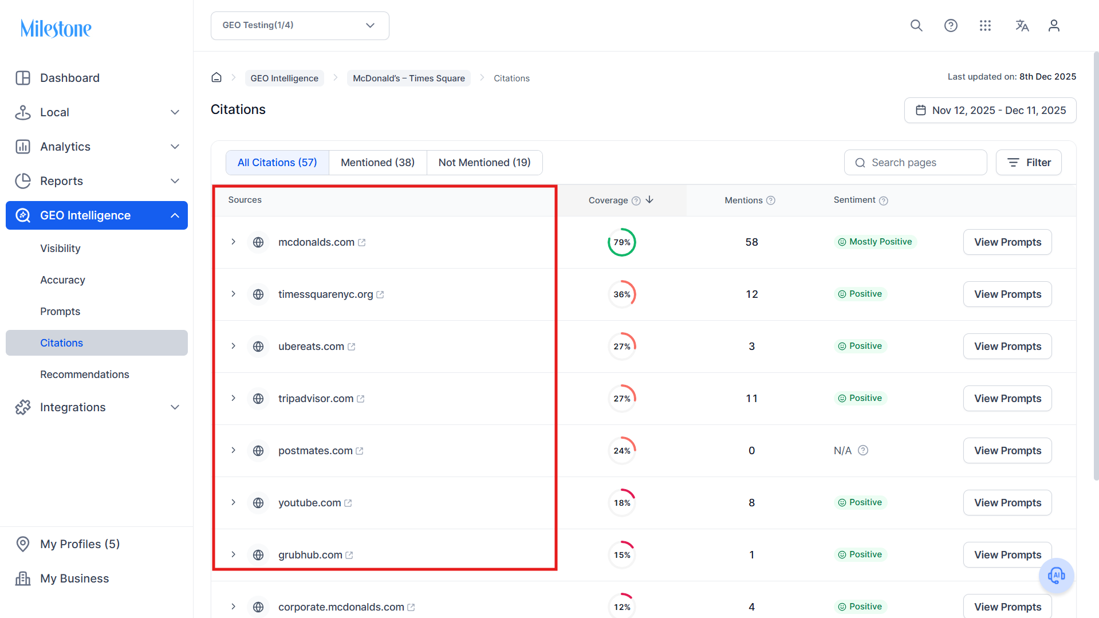Open the AI assistant chat bubble
1099x618 pixels.
tap(1057, 576)
